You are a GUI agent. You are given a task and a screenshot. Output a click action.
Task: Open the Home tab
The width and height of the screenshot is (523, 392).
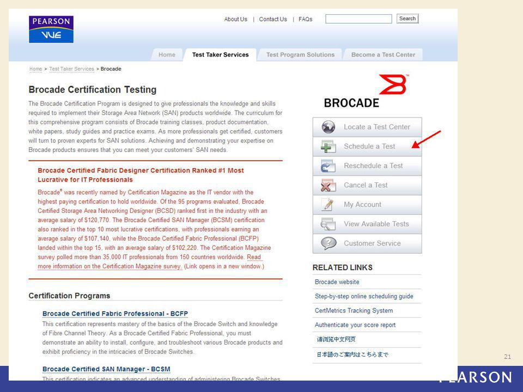[167, 54]
